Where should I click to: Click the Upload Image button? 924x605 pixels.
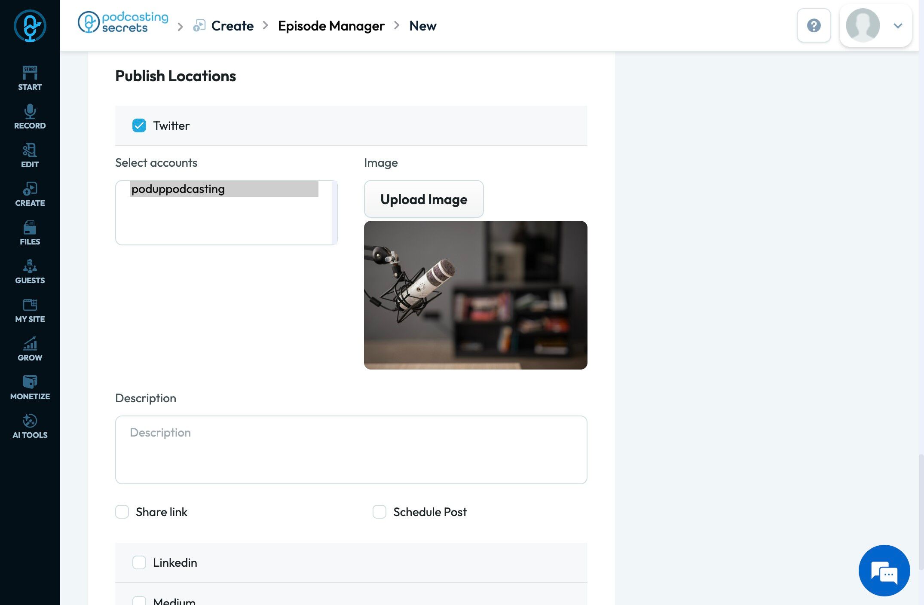coord(424,199)
